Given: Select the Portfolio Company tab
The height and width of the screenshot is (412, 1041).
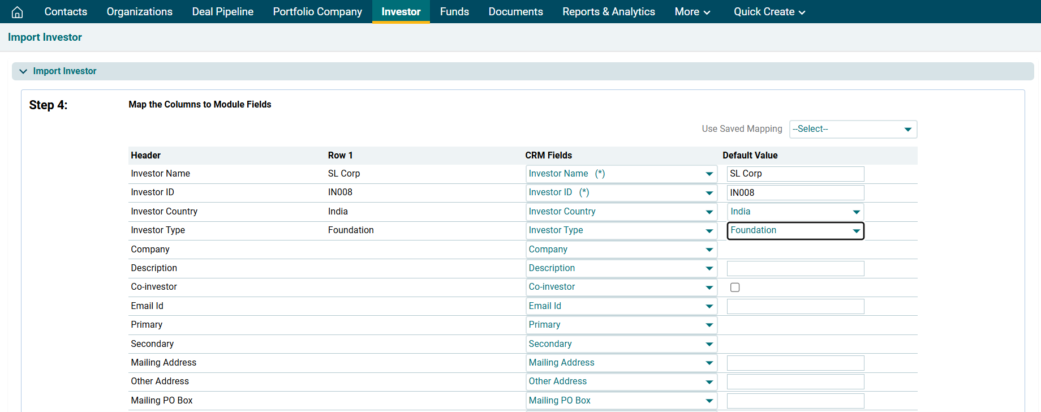Looking at the screenshot, I should click(x=317, y=12).
